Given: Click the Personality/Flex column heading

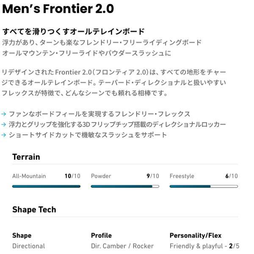Looking at the screenshot, I should 195,235.
